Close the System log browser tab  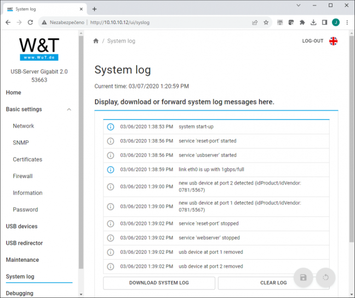(81, 9)
